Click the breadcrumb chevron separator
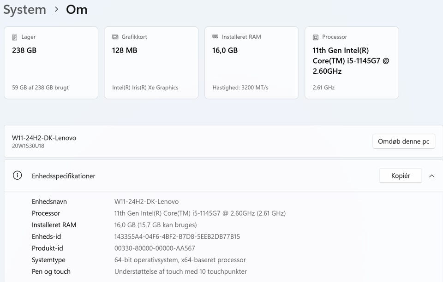 click(56, 10)
